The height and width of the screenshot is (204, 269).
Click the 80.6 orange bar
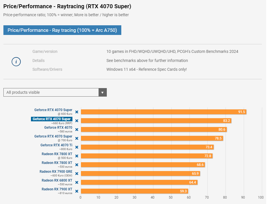(154, 129)
